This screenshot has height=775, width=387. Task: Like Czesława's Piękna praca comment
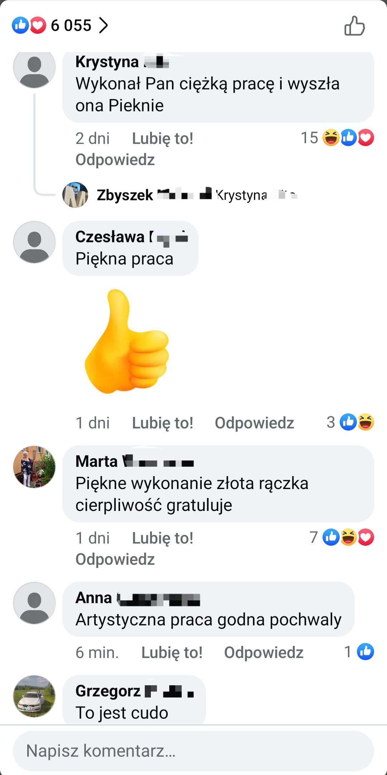(163, 423)
